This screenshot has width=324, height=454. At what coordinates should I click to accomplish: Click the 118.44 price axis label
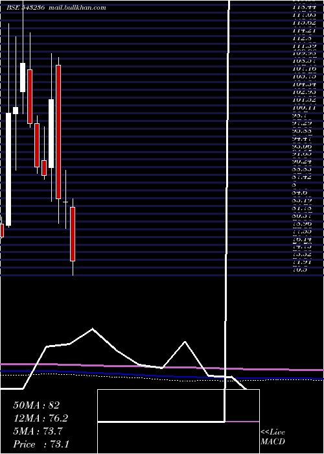pyautogui.click(x=304, y=6)
